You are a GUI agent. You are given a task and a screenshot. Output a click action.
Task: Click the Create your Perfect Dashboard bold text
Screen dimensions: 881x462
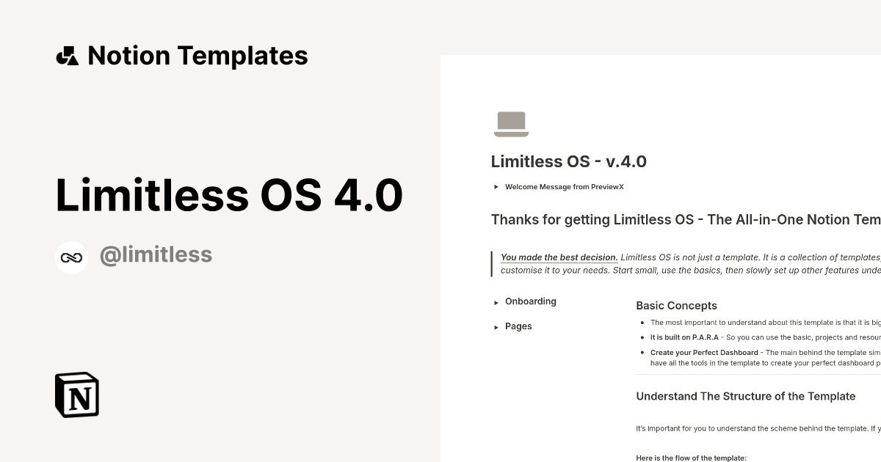(x=704, y=352)
